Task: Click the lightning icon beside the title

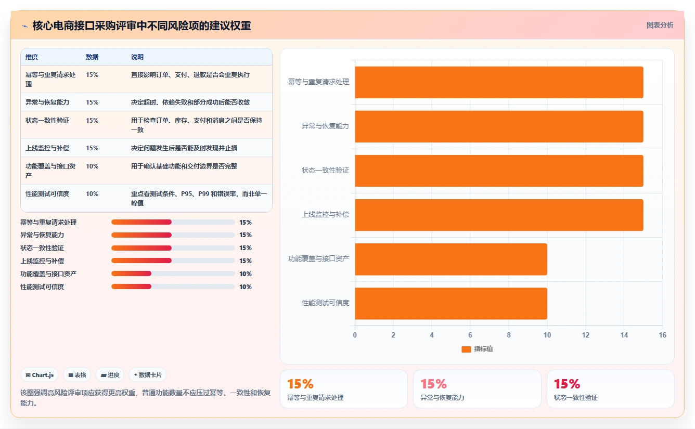Action: pyautogui.click(x=24, y=25)
